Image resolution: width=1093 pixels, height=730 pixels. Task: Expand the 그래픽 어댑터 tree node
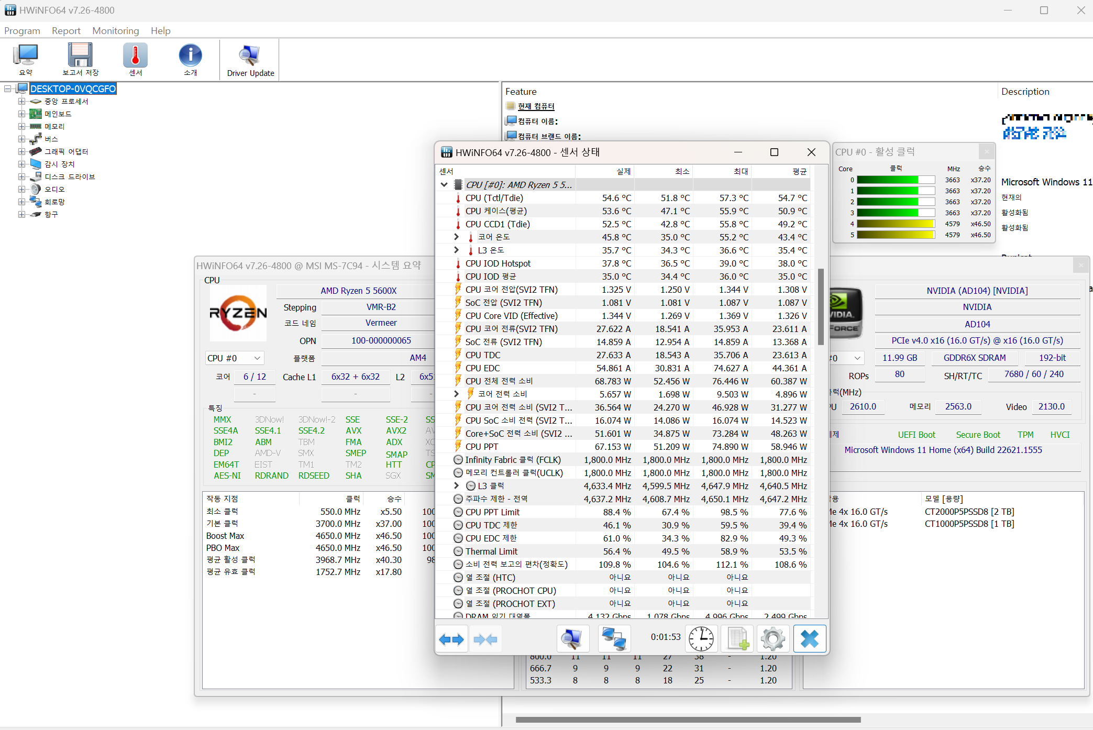(x=21, y=151)
